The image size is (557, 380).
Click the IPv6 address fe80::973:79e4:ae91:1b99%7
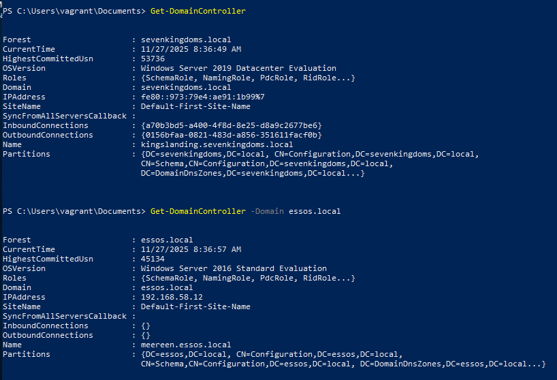point(202,97)
